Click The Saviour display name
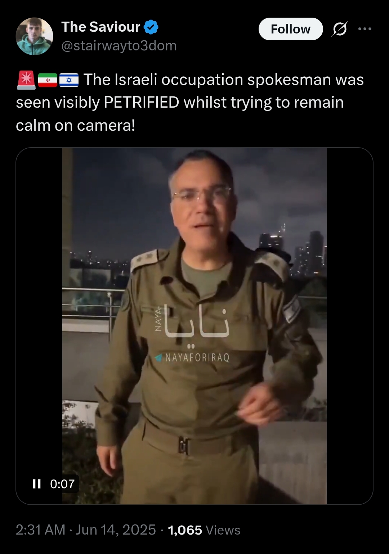Image resolution: width=389 pixels, height=554 pixels. [101, 27]
